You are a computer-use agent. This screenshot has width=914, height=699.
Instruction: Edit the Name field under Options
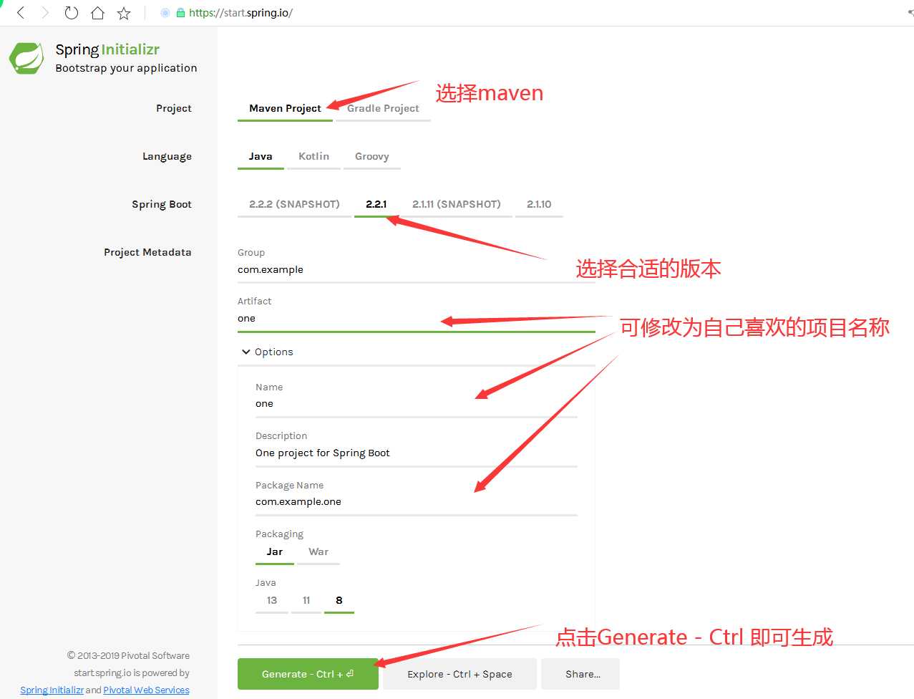point(417,404)
